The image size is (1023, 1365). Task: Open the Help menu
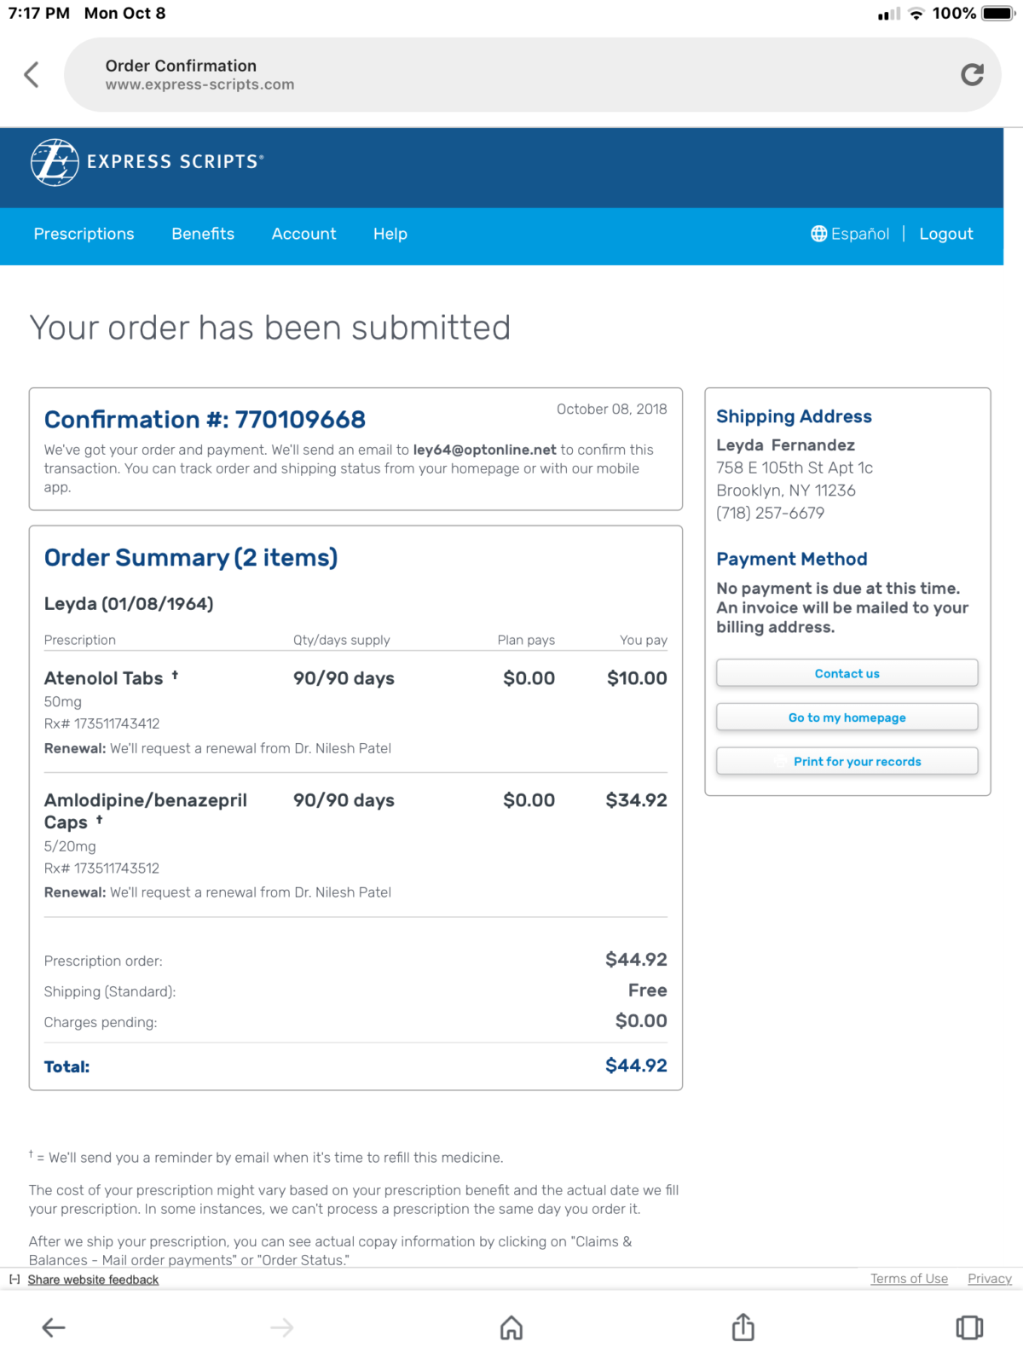(x=390, y=234)
